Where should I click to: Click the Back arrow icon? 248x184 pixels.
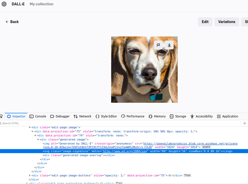(x=7, y=22)
